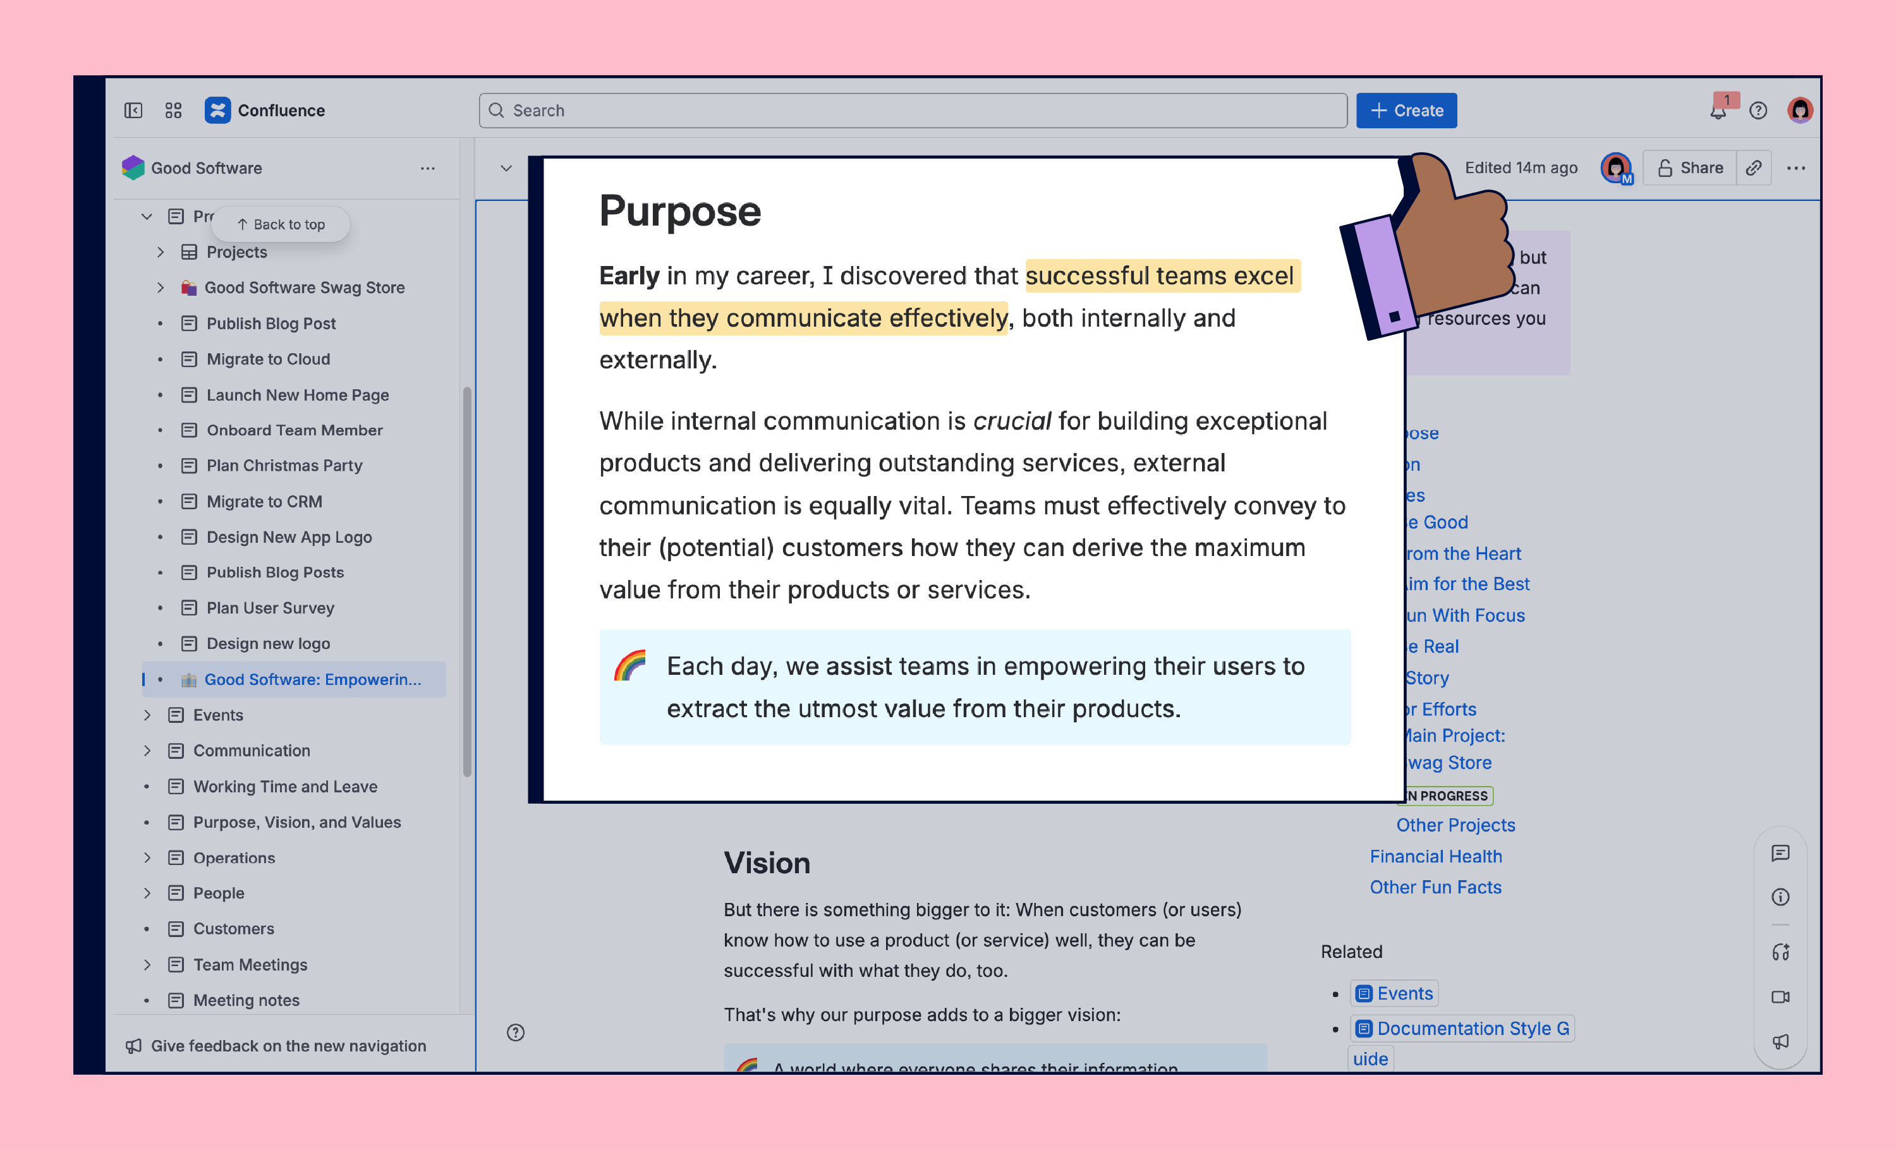Click the Confluence logo

pos(218,111)
